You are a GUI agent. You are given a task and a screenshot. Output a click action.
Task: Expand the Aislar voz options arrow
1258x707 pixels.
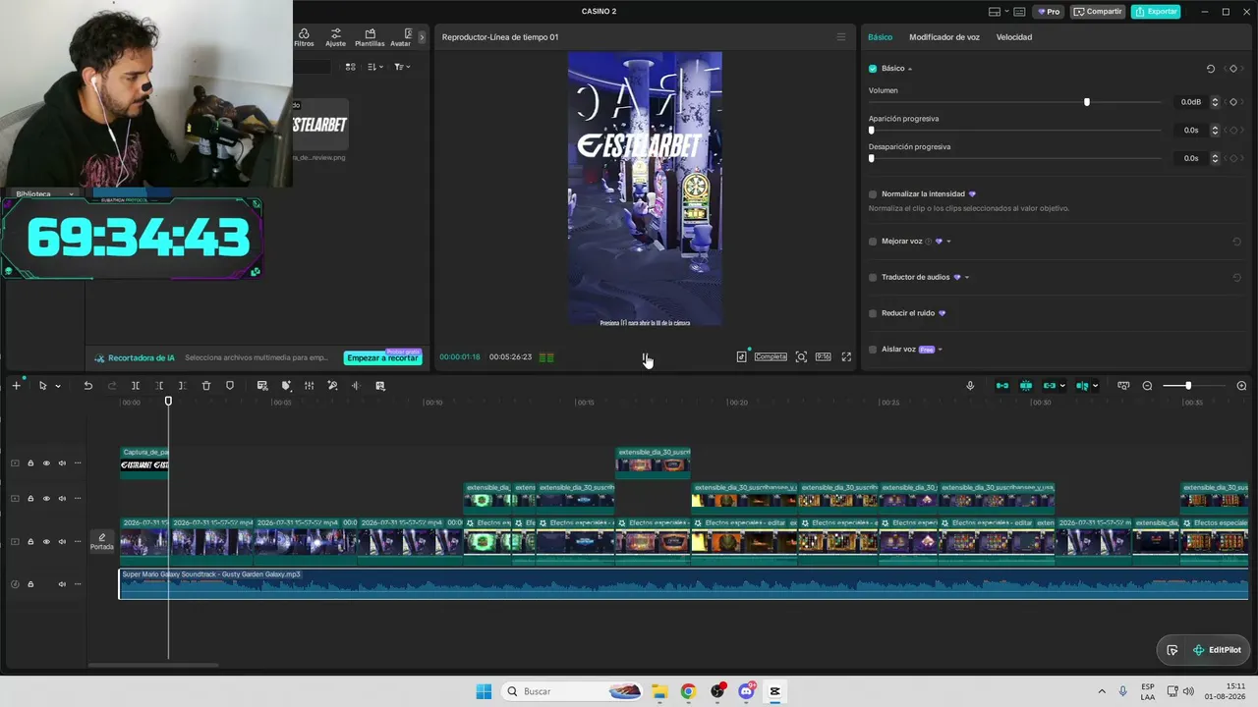[941, 350]
